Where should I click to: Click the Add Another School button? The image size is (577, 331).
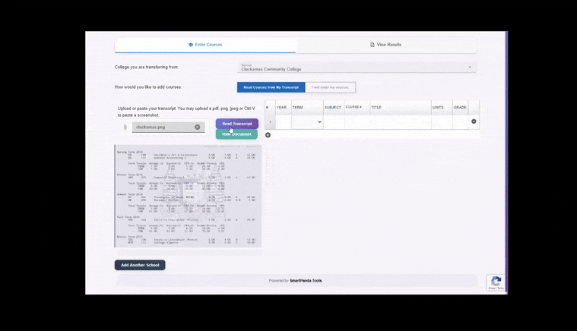tap(140, 265)
